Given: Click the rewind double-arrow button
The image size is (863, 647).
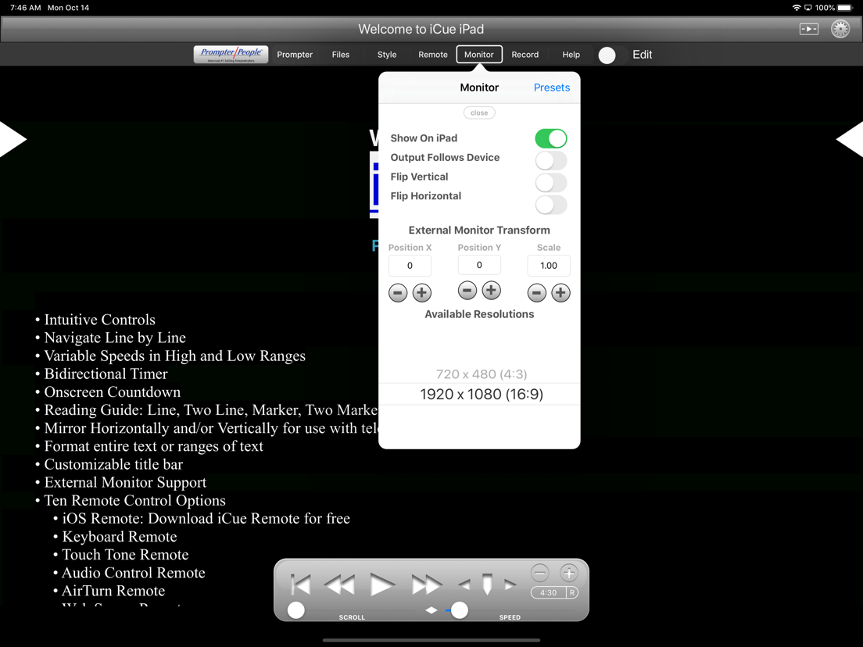Looking at the screenshot, I should point(339,584).
